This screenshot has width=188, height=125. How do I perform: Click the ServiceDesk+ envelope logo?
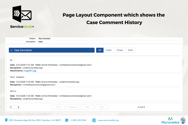(22, 15)
